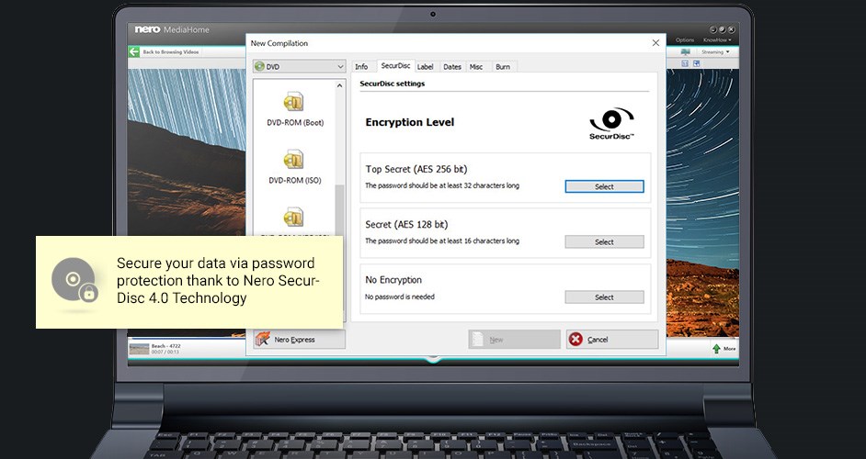Click the compilation type list scrollbar thumb

coord(339,209)
